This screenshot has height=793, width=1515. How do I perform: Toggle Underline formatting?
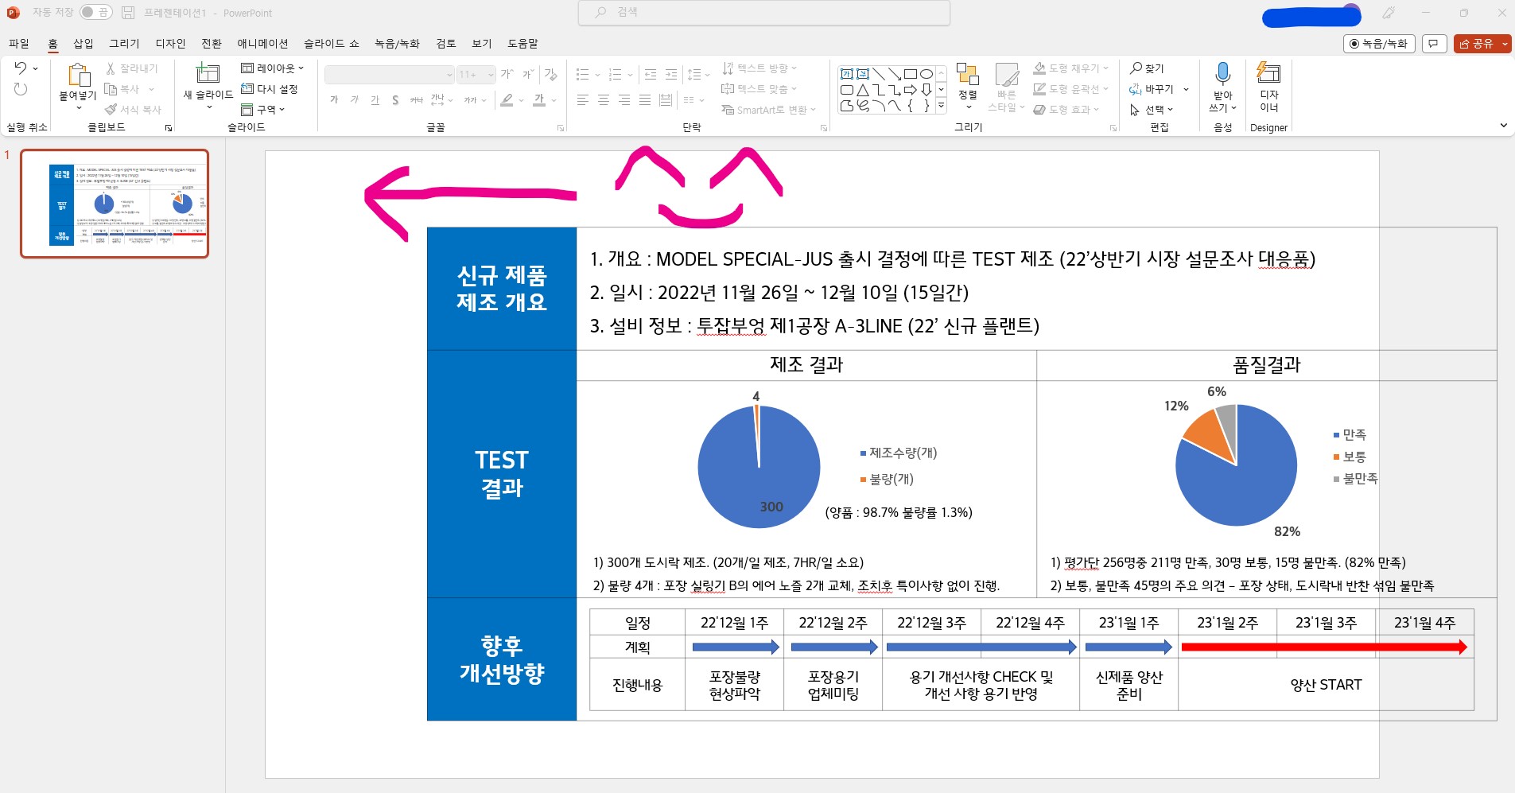(375, 100)
